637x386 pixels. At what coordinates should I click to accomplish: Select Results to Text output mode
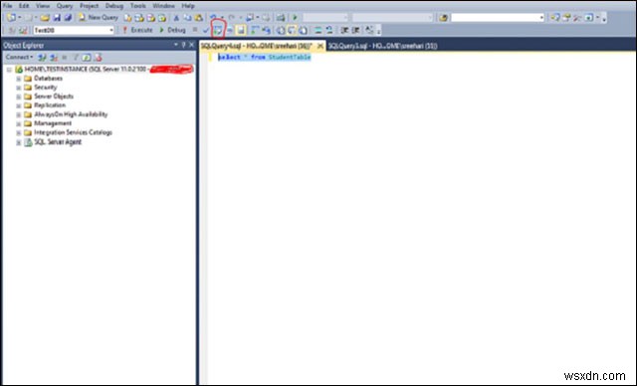[x=281, y=30]
